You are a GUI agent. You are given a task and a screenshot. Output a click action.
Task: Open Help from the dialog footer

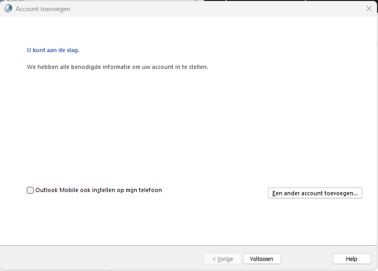coord(351,259)
